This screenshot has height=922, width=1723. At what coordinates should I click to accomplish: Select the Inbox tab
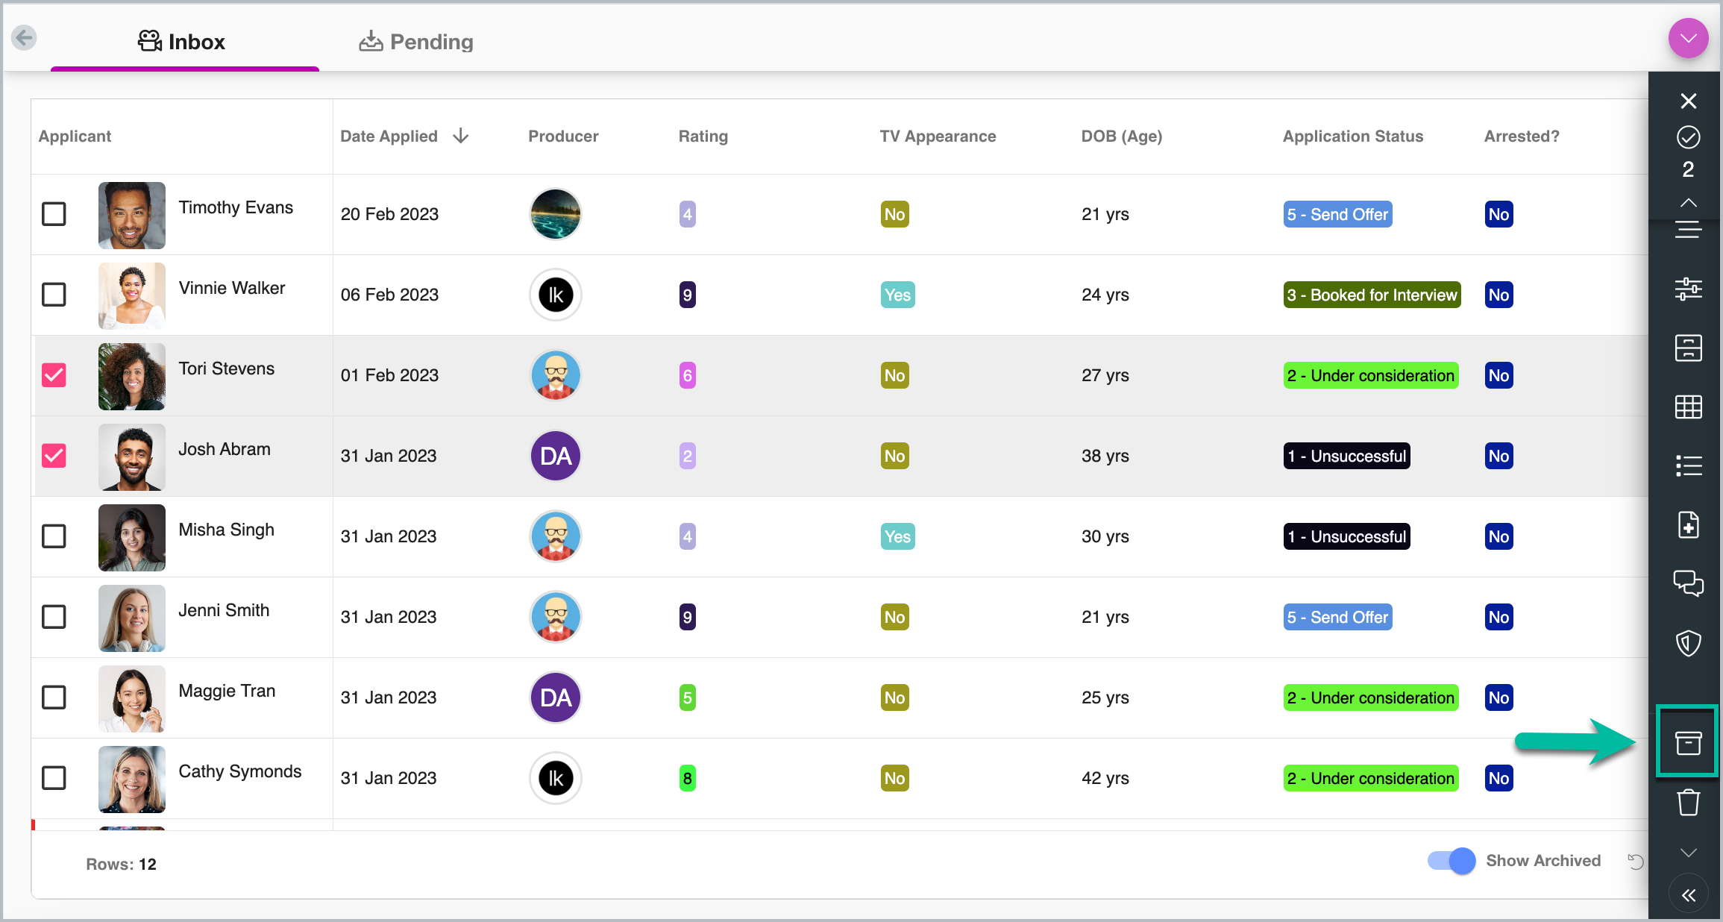pyautogui.click(x=182, y=42)
